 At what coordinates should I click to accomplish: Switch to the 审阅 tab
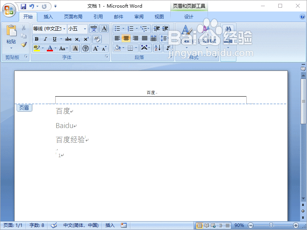pyautogui.click(x=139, y=17)
